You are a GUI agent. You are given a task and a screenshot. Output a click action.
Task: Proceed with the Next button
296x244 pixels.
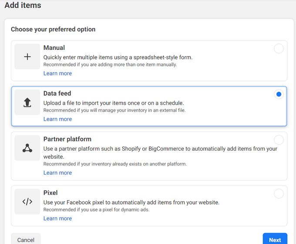point(275,240)
